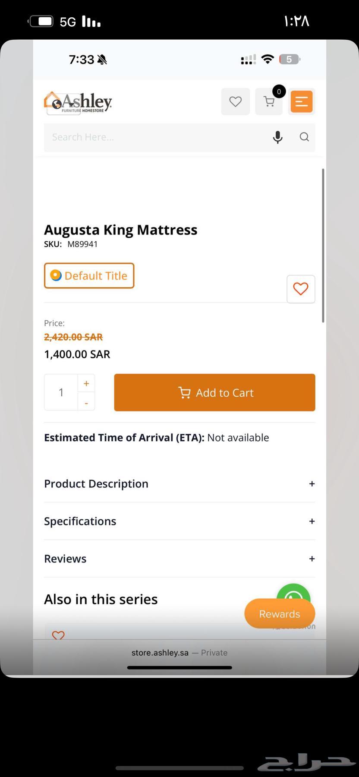The image size is (359, 777).
Task: Open the shopping cart icon
Action: pyautogui.click(x=269, y=102)
